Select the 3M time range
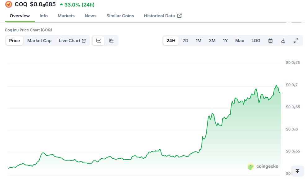This screenshot has width=305, height=181. [212, 41]
